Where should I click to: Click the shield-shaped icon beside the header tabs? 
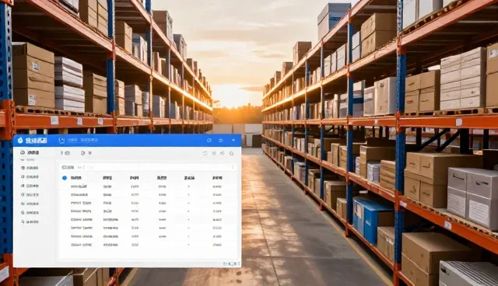61,140
